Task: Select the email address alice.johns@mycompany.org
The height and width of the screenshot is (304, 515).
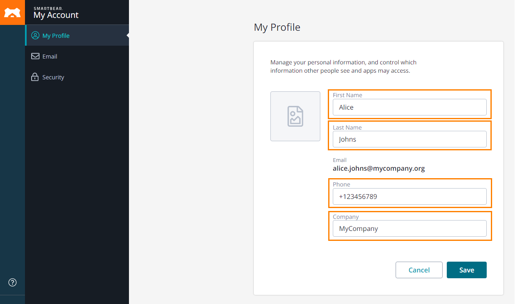Action: tap(379, 168)
